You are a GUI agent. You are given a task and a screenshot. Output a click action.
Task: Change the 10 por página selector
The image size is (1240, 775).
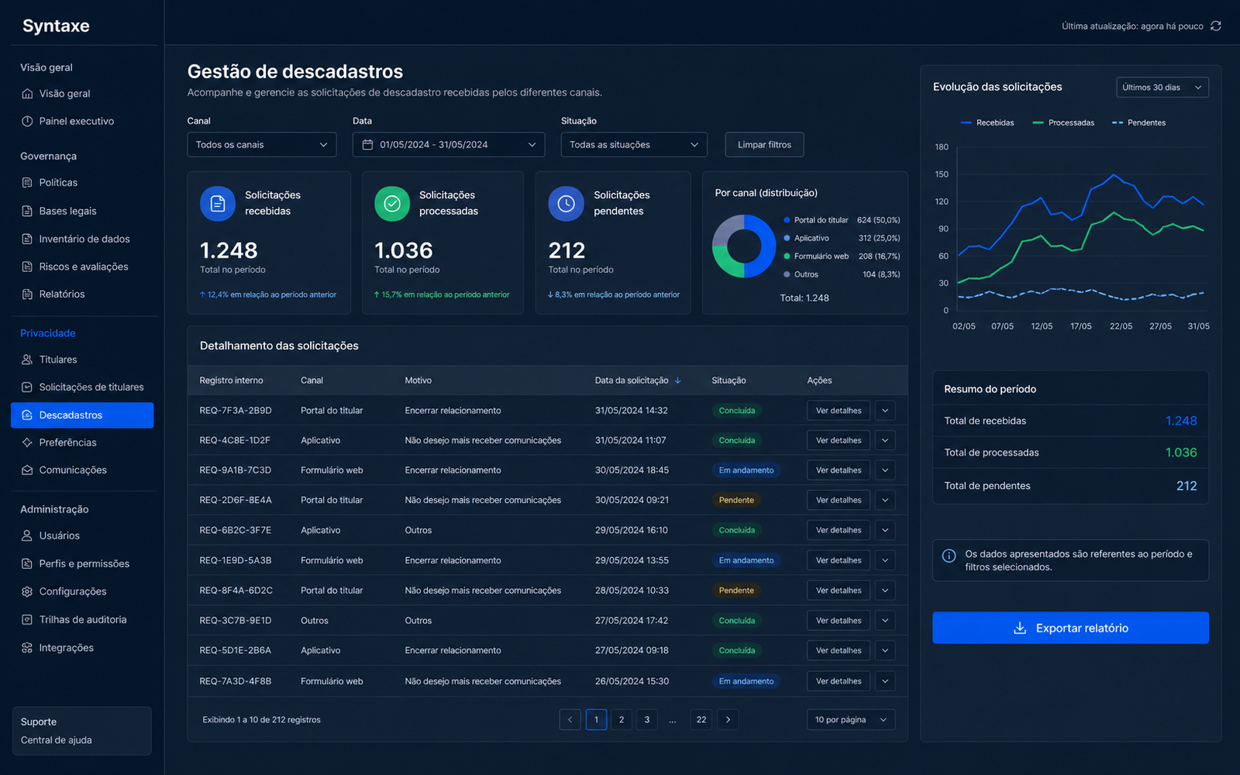(x=851, y=719)
